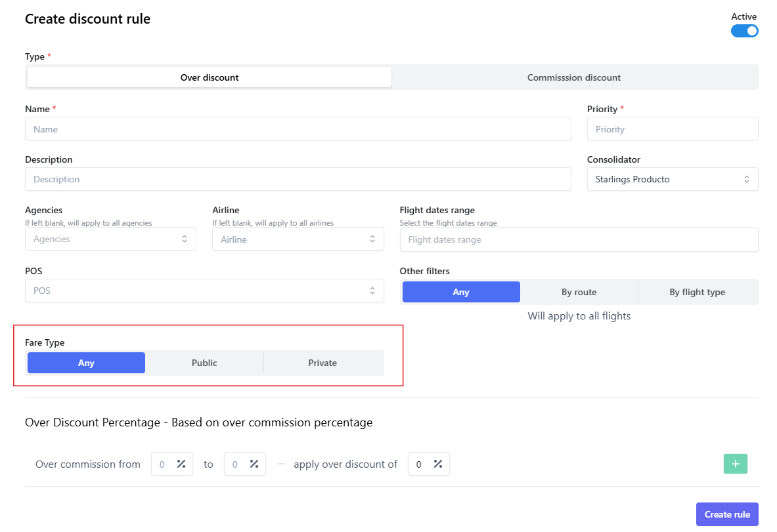
Task: Focus the Priority input field
Action: tap(672, 129)
